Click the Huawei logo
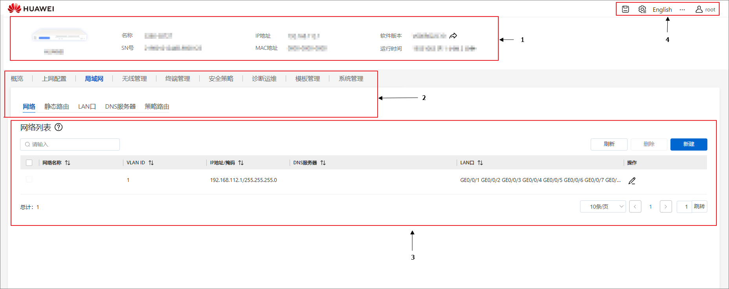 tap(31, 8)
